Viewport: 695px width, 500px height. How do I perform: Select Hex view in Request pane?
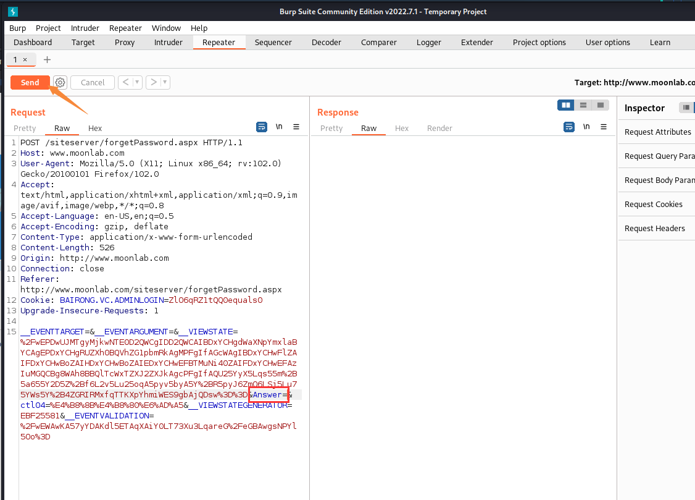95,128
